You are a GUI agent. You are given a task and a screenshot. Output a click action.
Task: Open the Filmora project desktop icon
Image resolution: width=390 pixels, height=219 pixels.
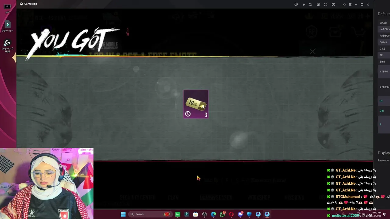point(8,26)
